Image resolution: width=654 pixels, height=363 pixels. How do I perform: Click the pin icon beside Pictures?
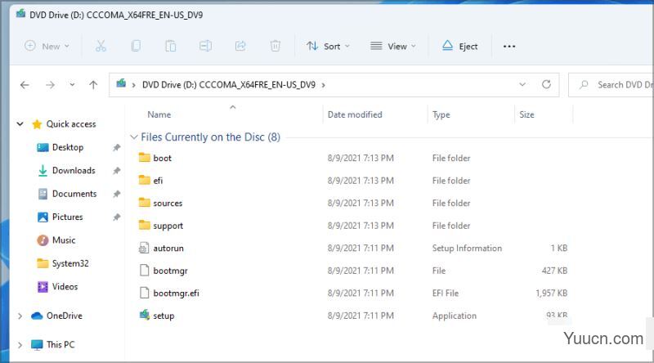click(x=117, y=217)
